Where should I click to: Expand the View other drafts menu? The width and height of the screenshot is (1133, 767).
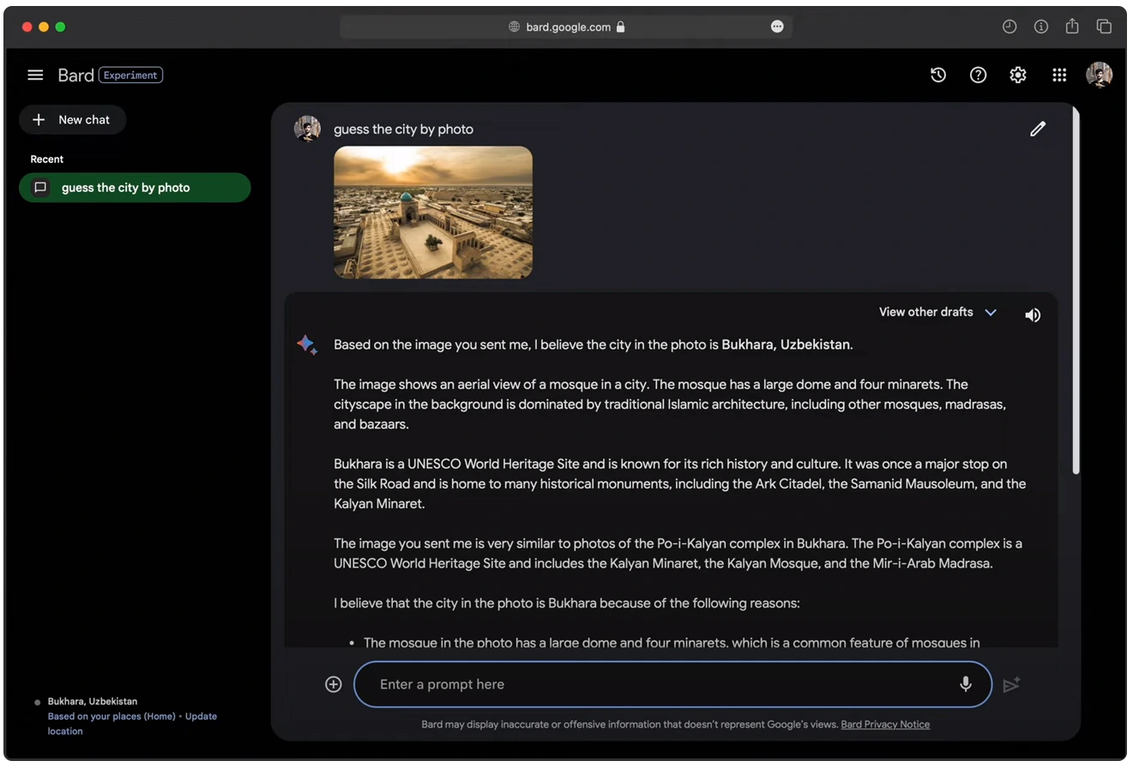click(937, 312)
